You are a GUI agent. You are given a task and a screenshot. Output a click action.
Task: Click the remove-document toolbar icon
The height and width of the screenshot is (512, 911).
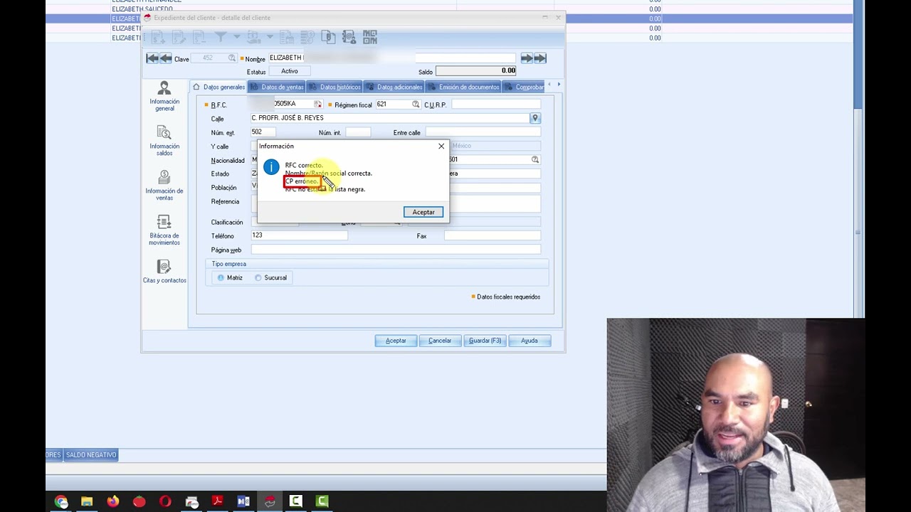[199, 37]
